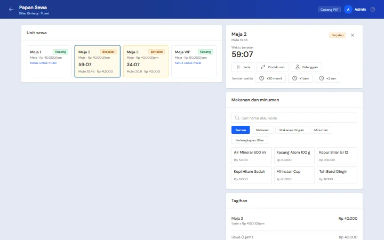Image resolution: width=384 pixels, height=240 pixels.
Task: Click the Admin user name
Action: point(360,9)
